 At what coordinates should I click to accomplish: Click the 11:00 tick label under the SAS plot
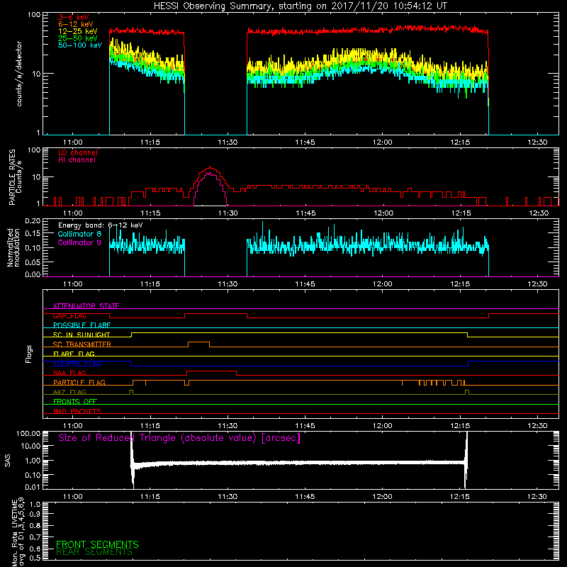pyautogui.click(x=73, y=497)
